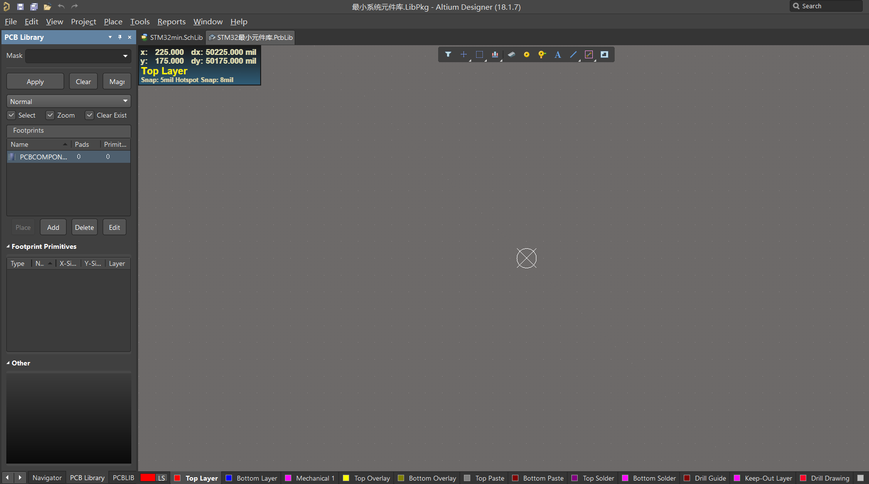The height and width of the screenshot is (484, 869).
Task: Click the Undo arrow icon
Action: (x=61, y=6)
